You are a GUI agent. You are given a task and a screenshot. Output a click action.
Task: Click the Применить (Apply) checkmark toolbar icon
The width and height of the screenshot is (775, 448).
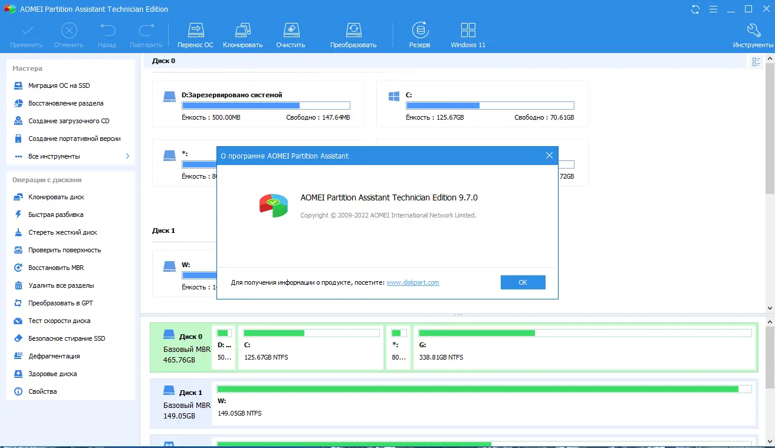27,31
